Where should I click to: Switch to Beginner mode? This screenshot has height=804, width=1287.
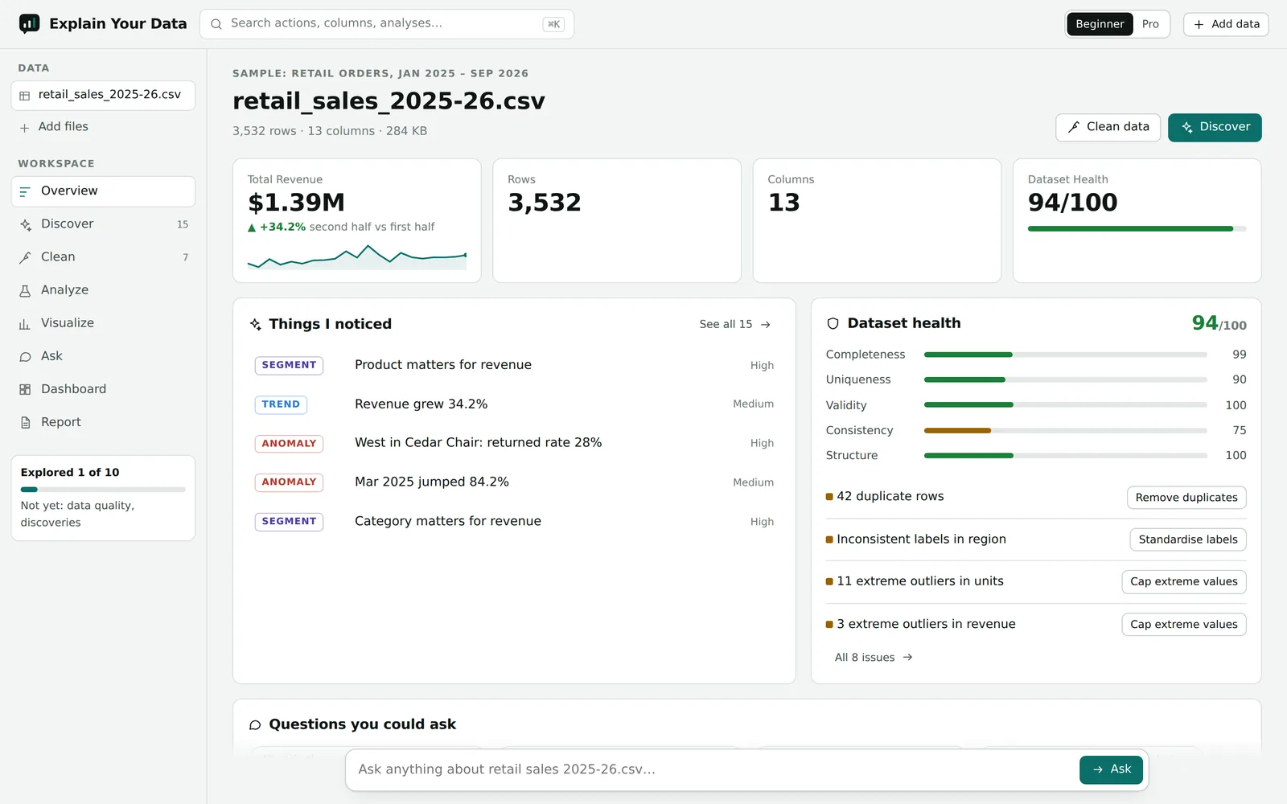(1100, 24)
